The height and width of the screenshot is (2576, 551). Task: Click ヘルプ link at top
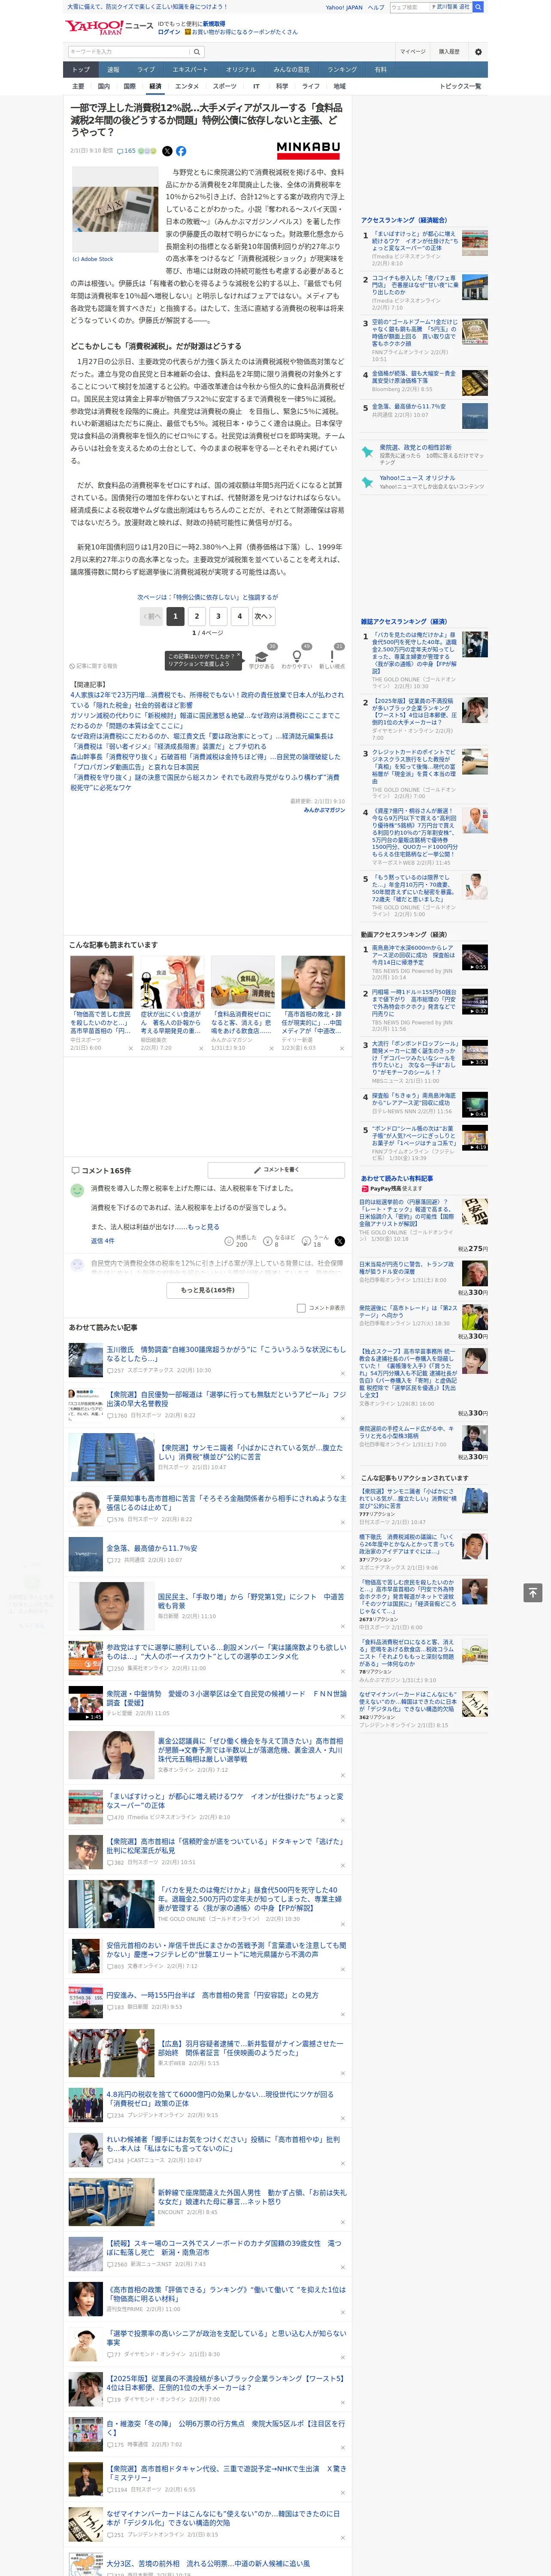(x=376, y=7)
